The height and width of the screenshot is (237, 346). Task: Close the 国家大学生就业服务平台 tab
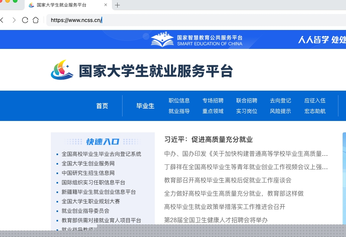pos(106,5)
